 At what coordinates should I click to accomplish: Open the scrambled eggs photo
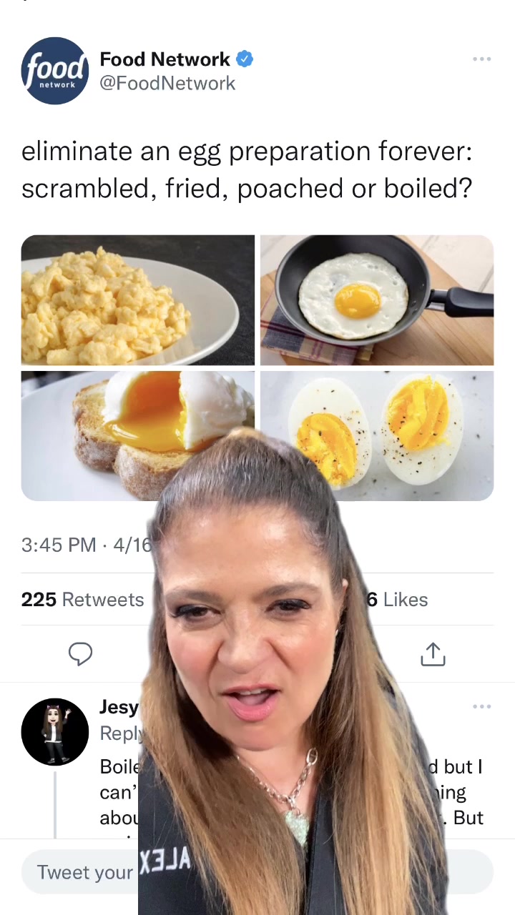point(138,300)
